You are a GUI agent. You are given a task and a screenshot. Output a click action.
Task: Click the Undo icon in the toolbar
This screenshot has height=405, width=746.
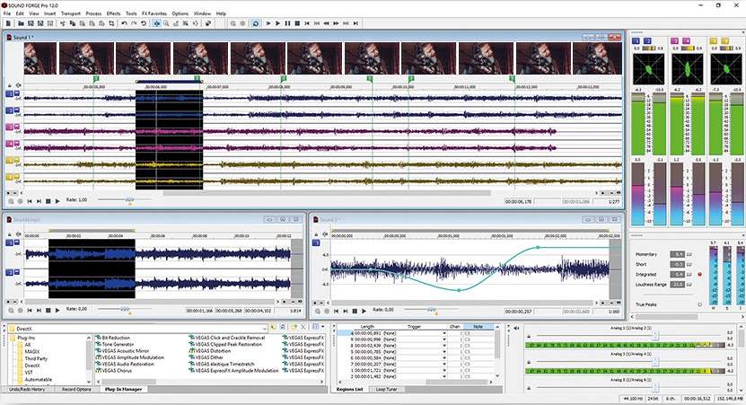[123, 23]
